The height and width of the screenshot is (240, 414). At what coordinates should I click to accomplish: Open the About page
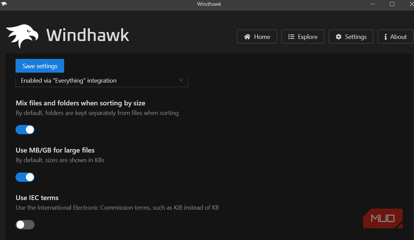point(396,36)
